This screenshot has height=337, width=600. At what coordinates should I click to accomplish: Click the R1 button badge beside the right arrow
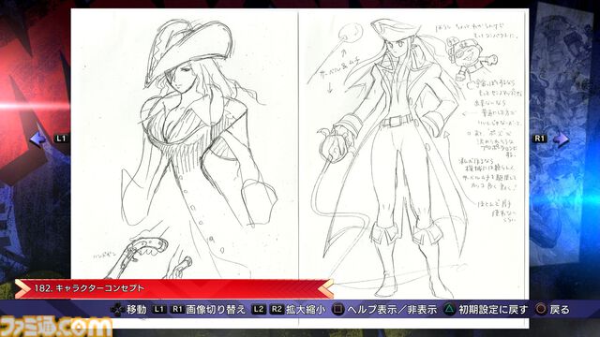pyautogui.click(x=540, y=139)
